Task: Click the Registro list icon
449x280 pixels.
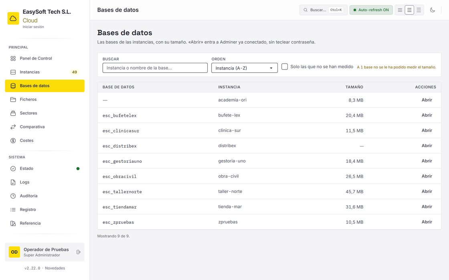Action: click(13, 210)
